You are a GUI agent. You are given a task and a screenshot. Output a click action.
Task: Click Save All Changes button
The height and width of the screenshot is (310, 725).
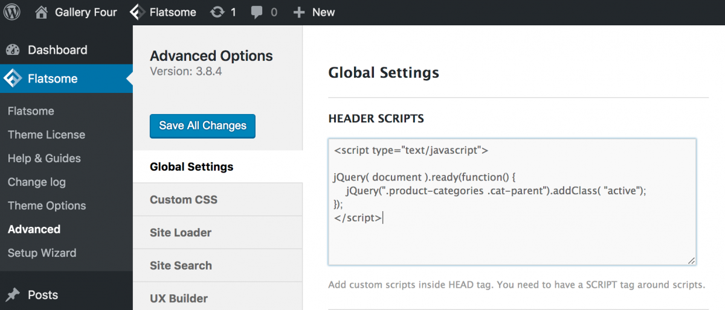pos(202,126)
